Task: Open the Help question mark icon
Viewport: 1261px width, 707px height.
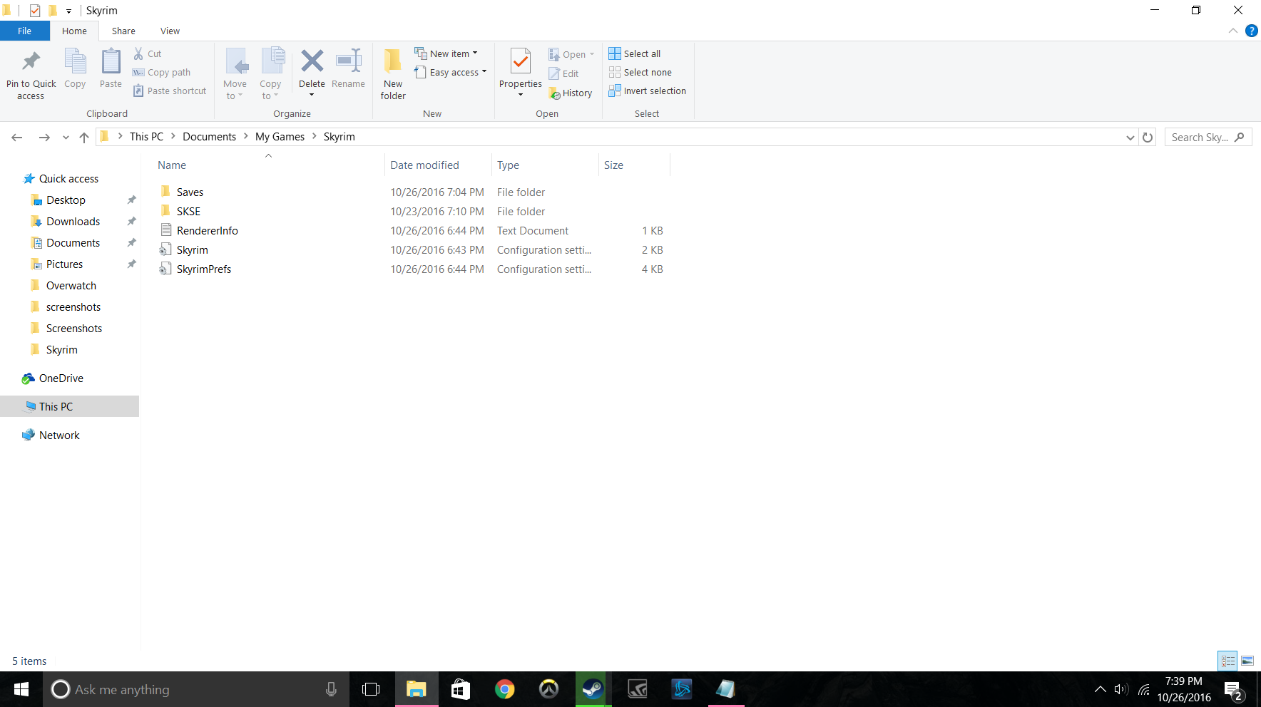Action: click(x=1251, y=31)
